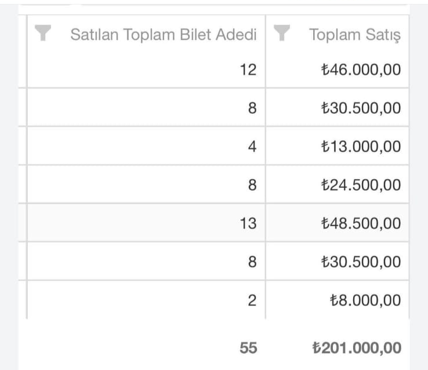This screenshot has height=370, width=428.
Task: Select the last ₺30.500,00 sales cell
Action: point(337,262)
